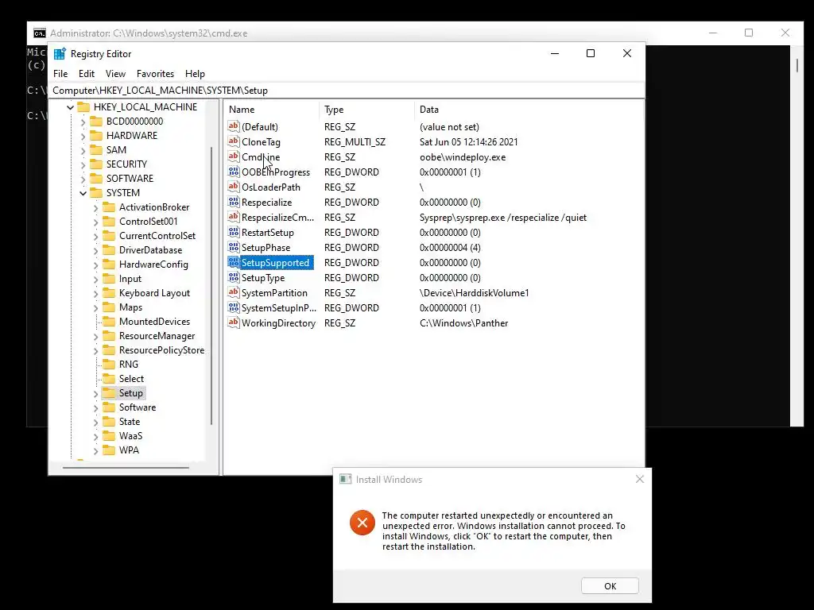Viewport: 814px width, 610px height.
Task: Click the tree pane vertical scrollbar
Action: (211, 285)
